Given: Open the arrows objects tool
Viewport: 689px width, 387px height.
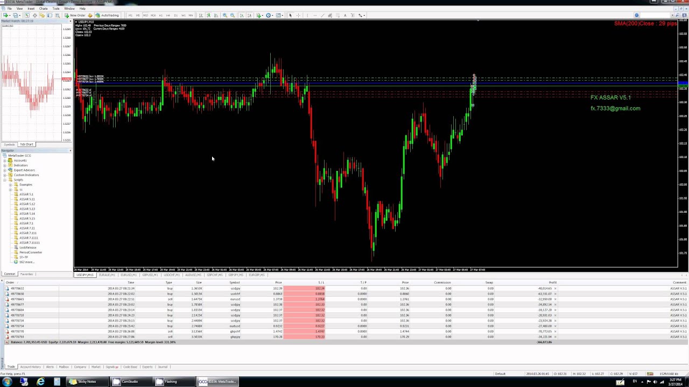Looking at the screenshot, I should (360, 15).
